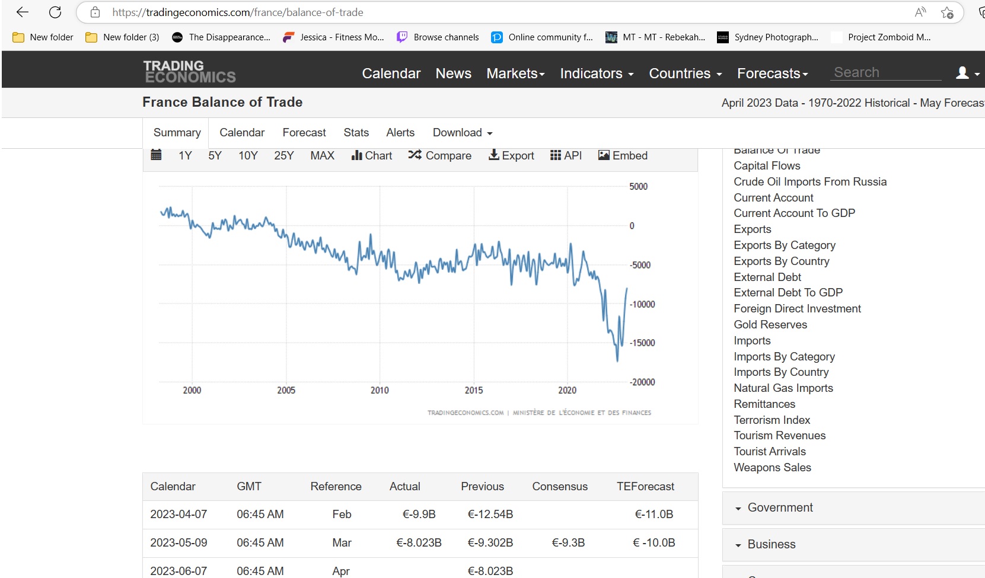
Task: Reload the page with the refresh icon
Action: pyautogui.click(x=55, y=12)
